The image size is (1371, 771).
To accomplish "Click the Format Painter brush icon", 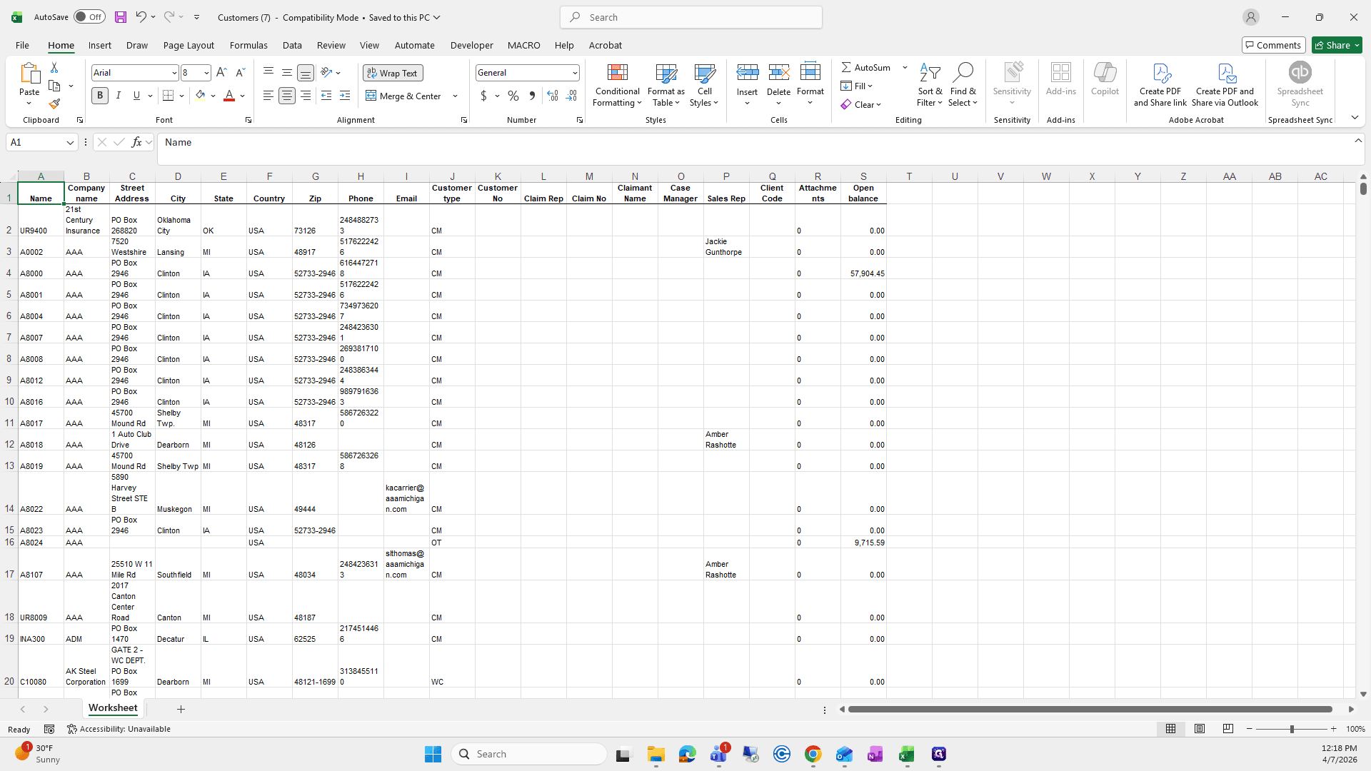I will 54,104.
